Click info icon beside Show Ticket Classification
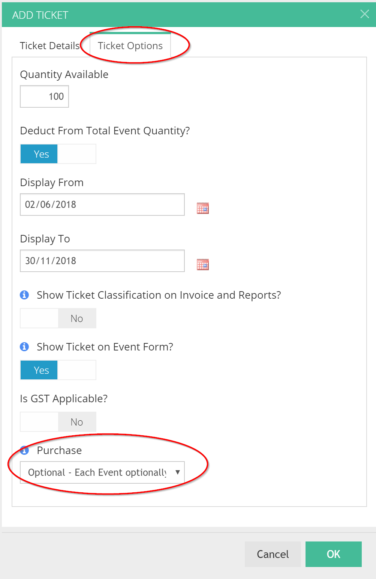Viewport: 376px width, 579px height. tap(24, 295)
